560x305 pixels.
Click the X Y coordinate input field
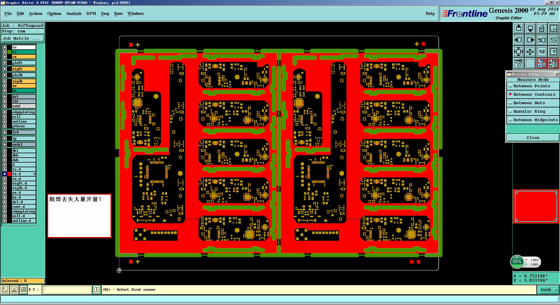[x=67, y=290]
